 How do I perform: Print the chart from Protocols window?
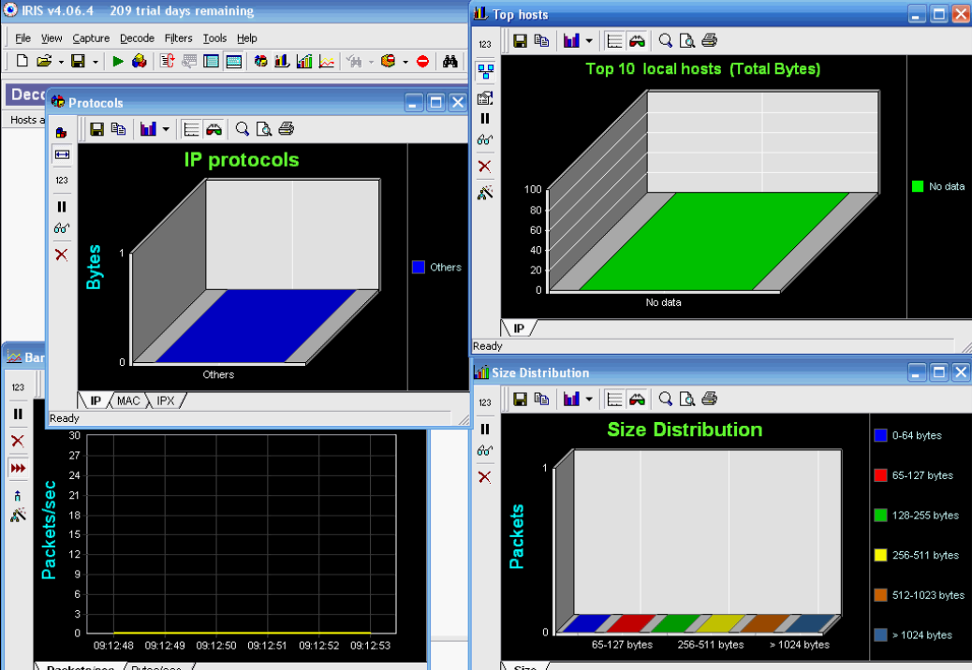286,129
